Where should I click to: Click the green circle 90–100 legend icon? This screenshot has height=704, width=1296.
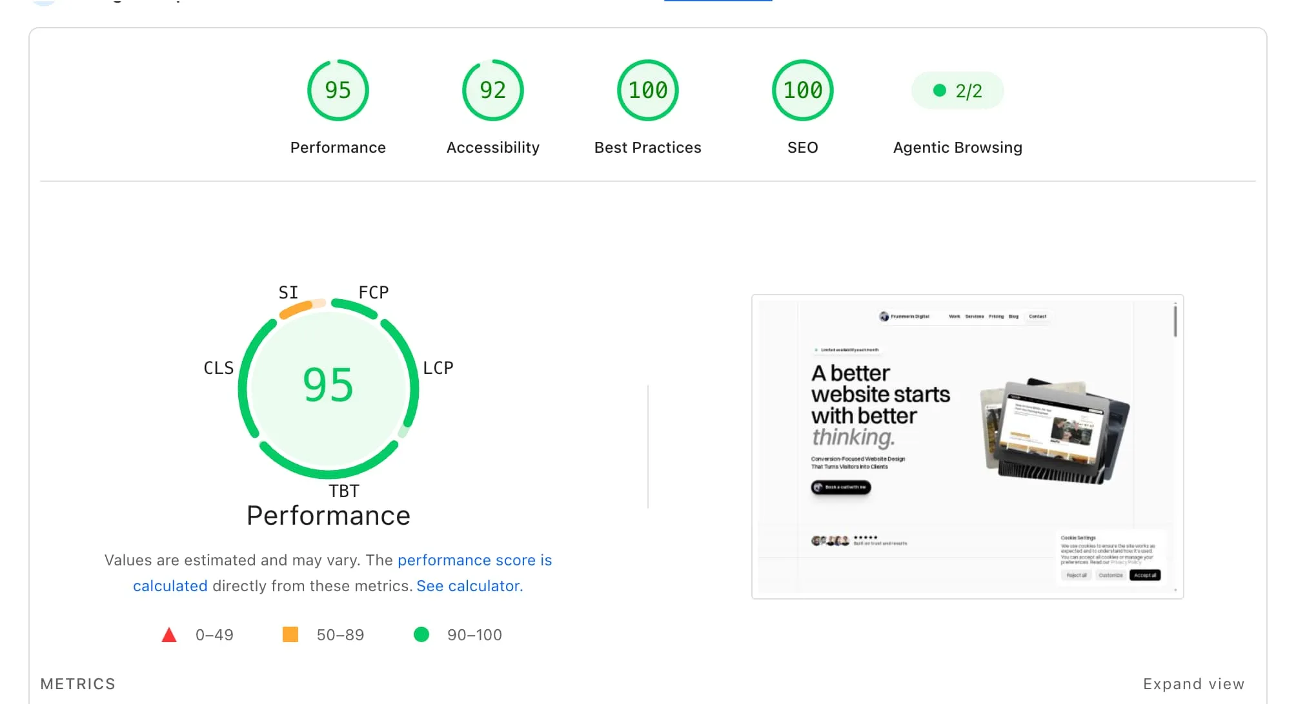tap(421, 635)
